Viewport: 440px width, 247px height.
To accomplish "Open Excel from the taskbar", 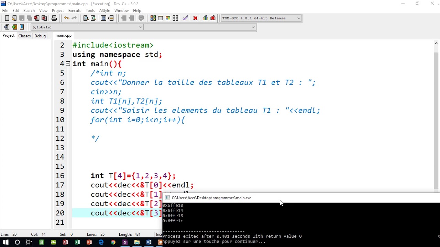I will 77,242.
